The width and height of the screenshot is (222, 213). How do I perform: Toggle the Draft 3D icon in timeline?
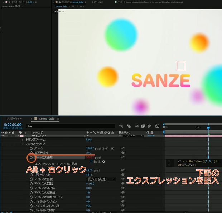point(129,126)
